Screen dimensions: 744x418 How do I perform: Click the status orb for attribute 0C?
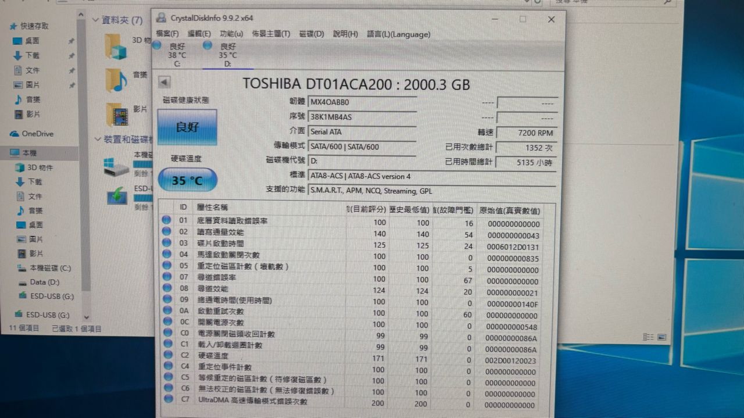[x=167, y=321]
